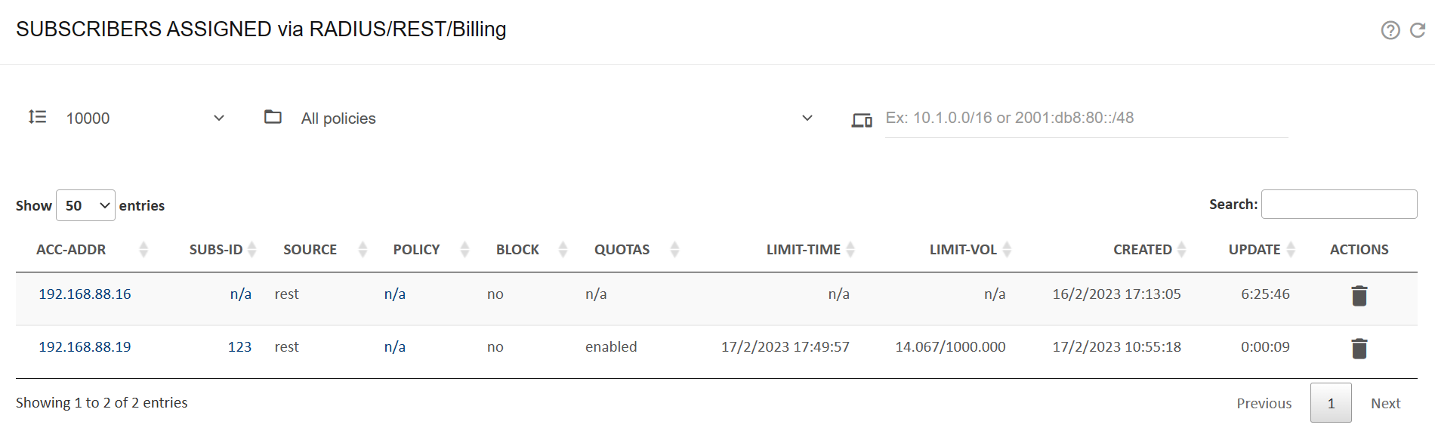Click the policies folder icon
The width and height of the screenshot is (1435, 440).
(273, 118)
